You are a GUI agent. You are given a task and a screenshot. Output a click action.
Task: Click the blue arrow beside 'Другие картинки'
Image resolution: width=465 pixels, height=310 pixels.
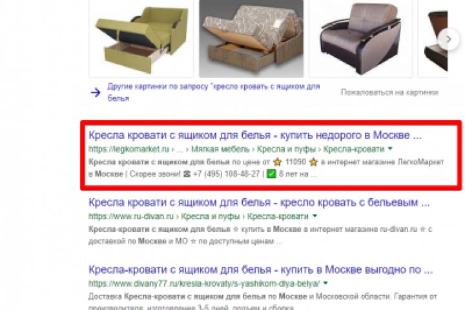[96, 92]
